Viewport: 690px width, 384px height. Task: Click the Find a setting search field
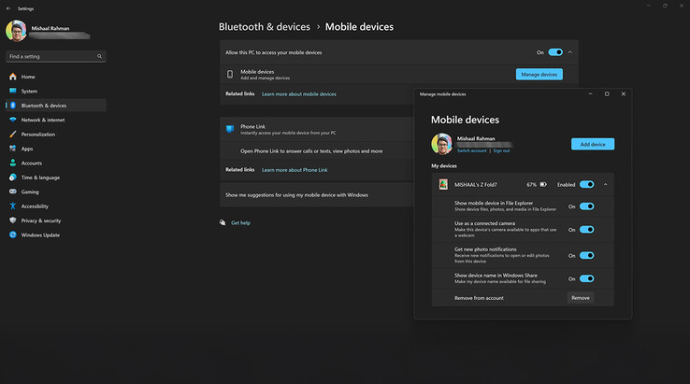(x=56, y=56)
